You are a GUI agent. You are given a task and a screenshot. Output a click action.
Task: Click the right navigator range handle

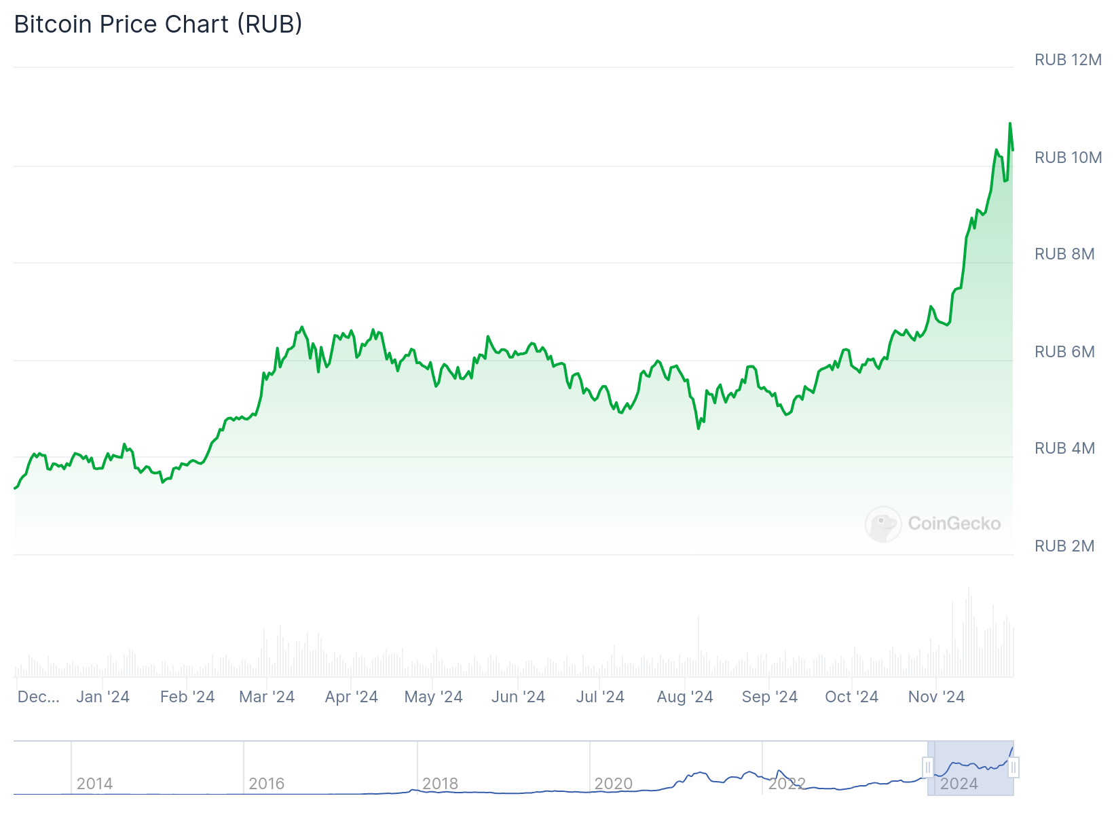pos(1013,768)
